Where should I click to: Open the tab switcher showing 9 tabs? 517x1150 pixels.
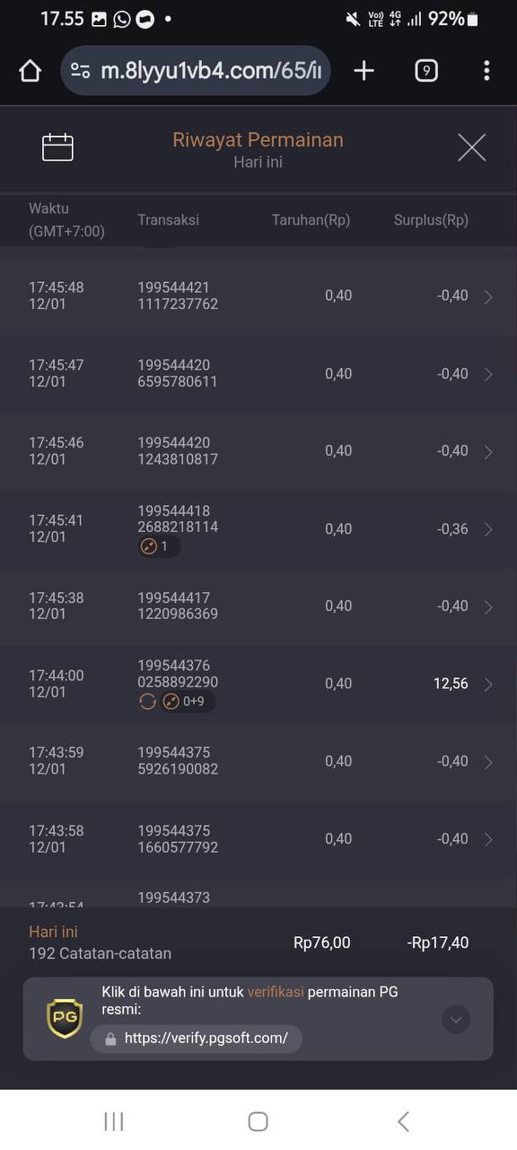click(x=426, y=71)
